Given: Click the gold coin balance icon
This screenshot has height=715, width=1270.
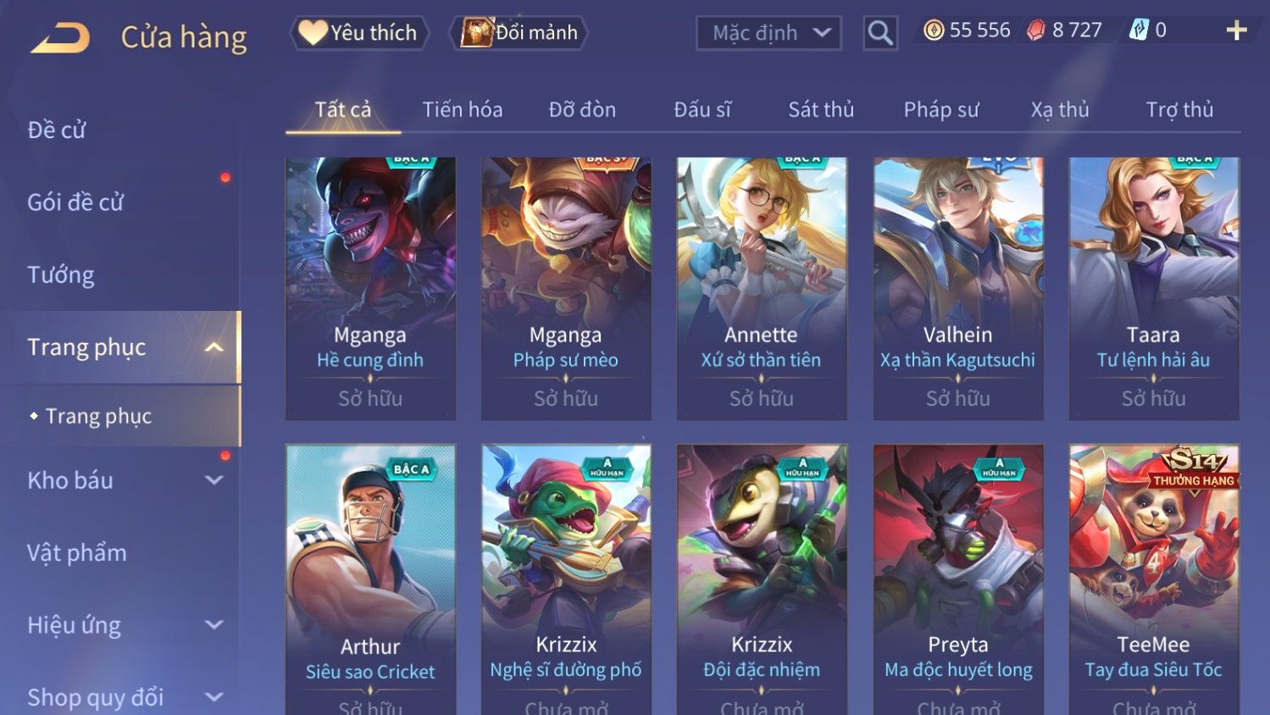Looking at the screenshot, I should [x=934, y=30].
